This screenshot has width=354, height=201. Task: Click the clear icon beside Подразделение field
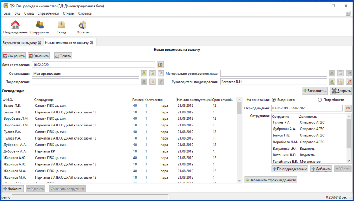[152, 82]
